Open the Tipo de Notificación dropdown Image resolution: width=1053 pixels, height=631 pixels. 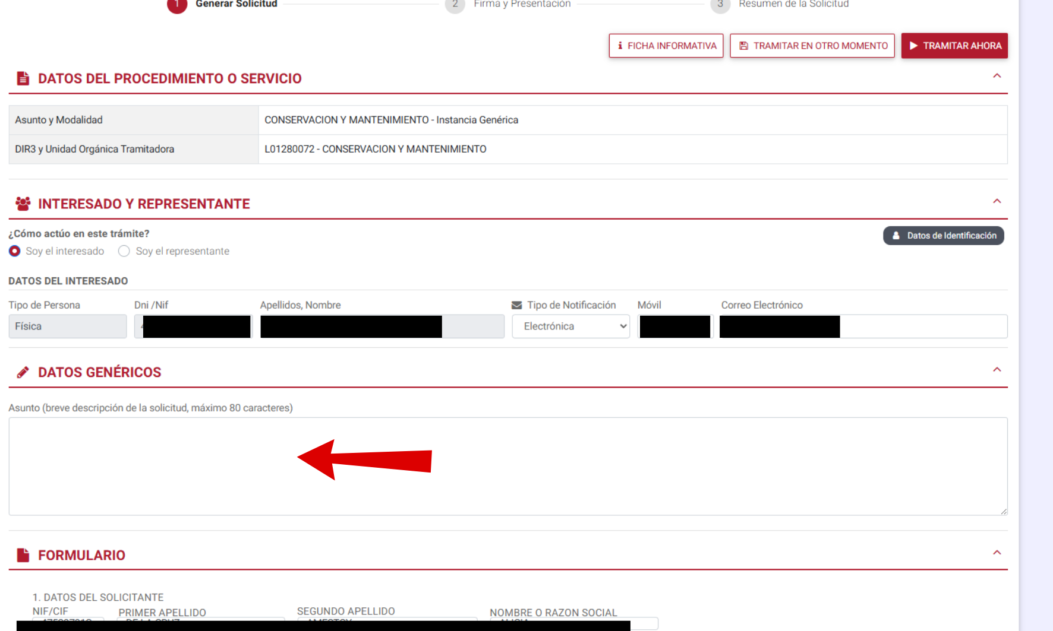[x=570, y=326]
